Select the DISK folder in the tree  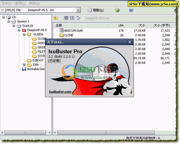pos(38,43)
